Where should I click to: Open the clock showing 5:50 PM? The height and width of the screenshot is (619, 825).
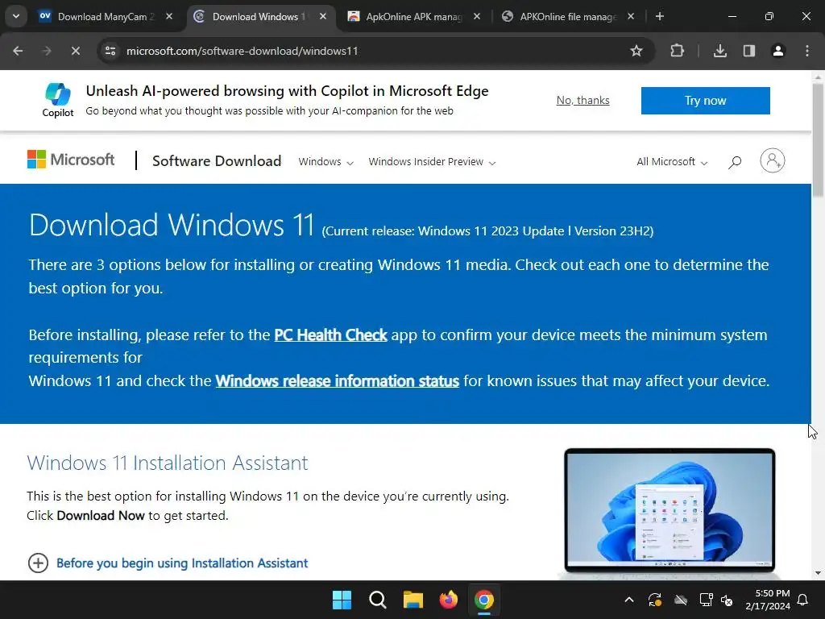[x=768, y=600]
